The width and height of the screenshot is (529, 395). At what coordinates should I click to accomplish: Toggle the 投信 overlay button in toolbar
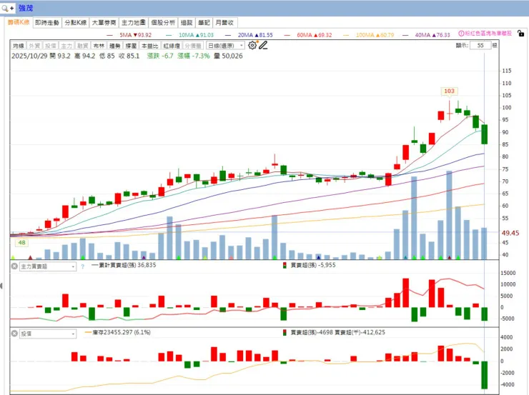click(51, 46)
